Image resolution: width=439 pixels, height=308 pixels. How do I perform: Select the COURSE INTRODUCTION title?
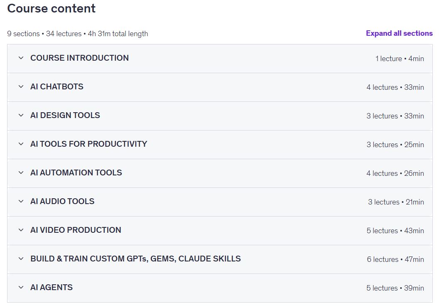79,58
